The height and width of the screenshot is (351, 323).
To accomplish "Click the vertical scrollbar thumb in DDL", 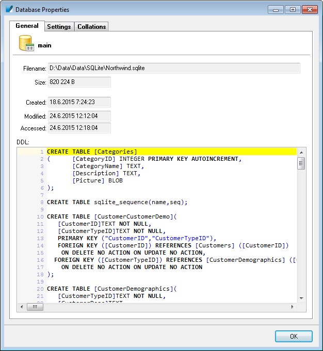I will 301,164.
